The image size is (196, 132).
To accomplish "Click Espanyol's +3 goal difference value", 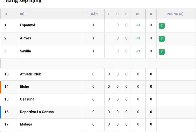I will [138, 25].
